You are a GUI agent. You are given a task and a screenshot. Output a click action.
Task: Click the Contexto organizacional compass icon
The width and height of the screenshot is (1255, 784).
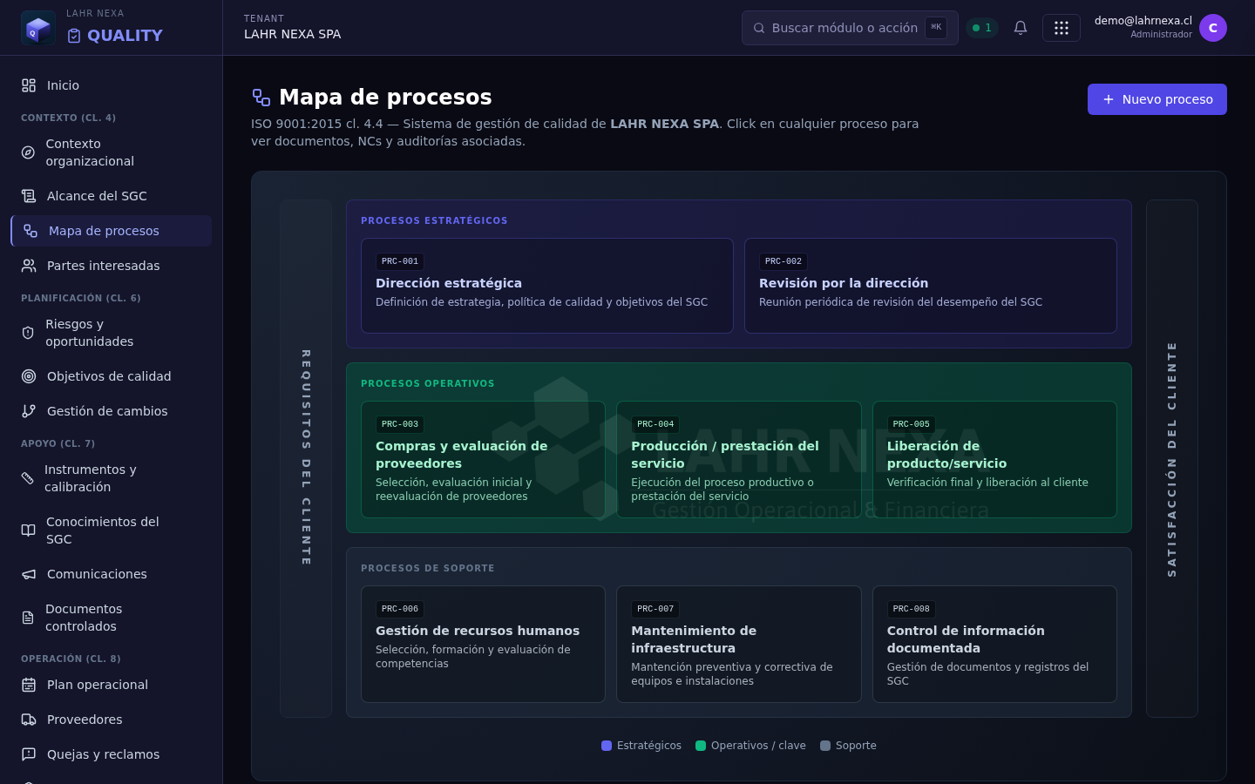click(x=28, y=152)
